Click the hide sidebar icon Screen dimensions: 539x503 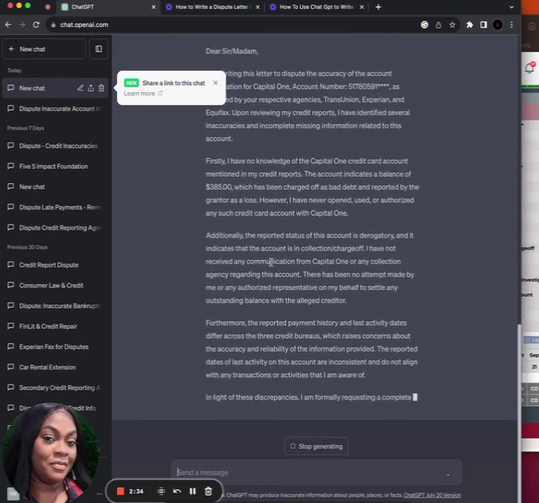(x=98, y=49)
